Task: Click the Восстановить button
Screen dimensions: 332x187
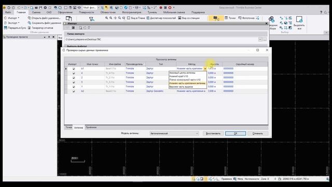Action: point(213,133)
